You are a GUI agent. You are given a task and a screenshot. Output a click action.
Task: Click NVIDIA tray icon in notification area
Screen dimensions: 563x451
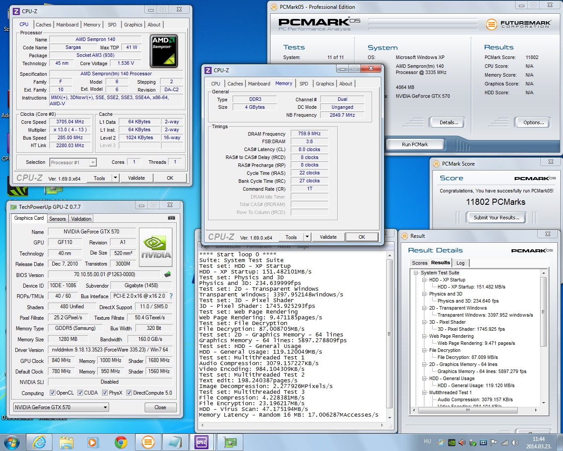point(452,443)
